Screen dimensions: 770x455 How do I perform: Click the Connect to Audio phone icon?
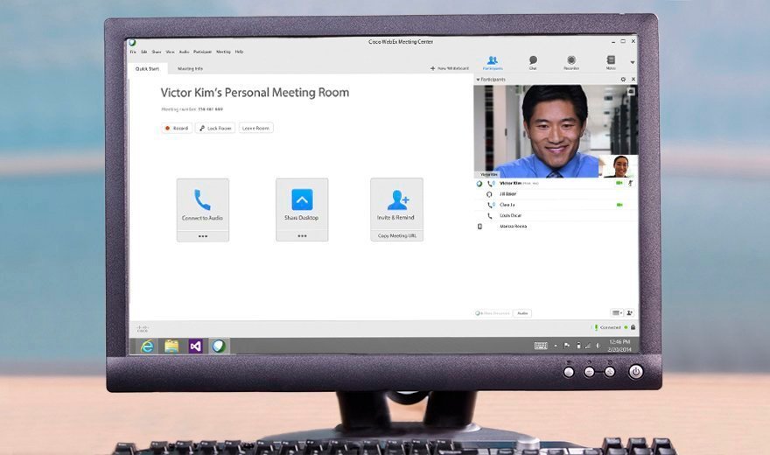pos(203,200)
